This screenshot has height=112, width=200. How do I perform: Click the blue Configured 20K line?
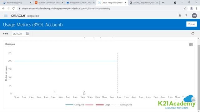point(66,61)
